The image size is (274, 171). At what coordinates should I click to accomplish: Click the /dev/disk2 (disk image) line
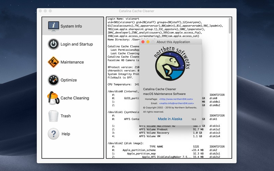click(x=125, y=143)
